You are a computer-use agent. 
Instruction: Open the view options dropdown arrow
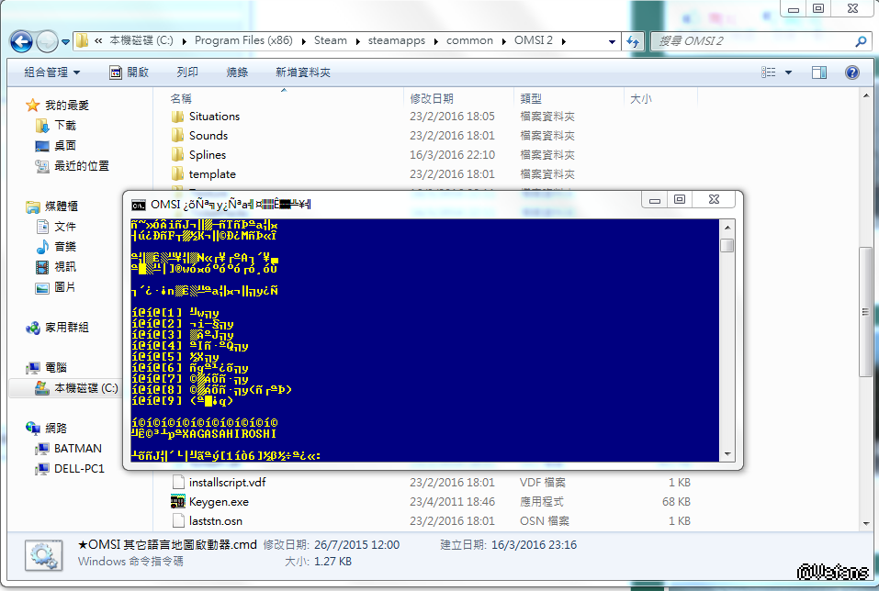(788, 72)
